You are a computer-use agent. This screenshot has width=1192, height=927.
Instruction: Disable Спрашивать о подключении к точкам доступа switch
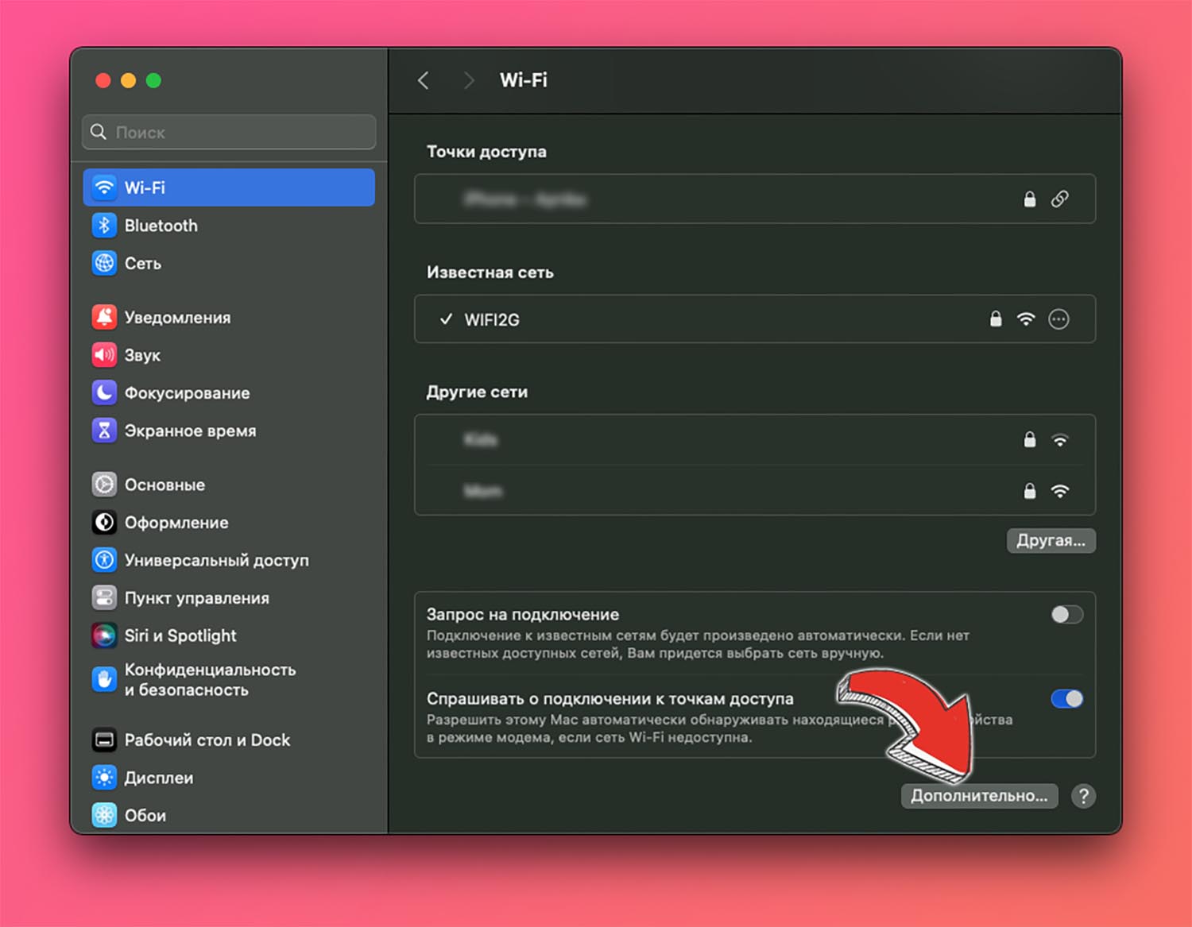1066,699
